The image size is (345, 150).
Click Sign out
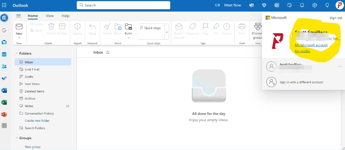coord(336,18)
